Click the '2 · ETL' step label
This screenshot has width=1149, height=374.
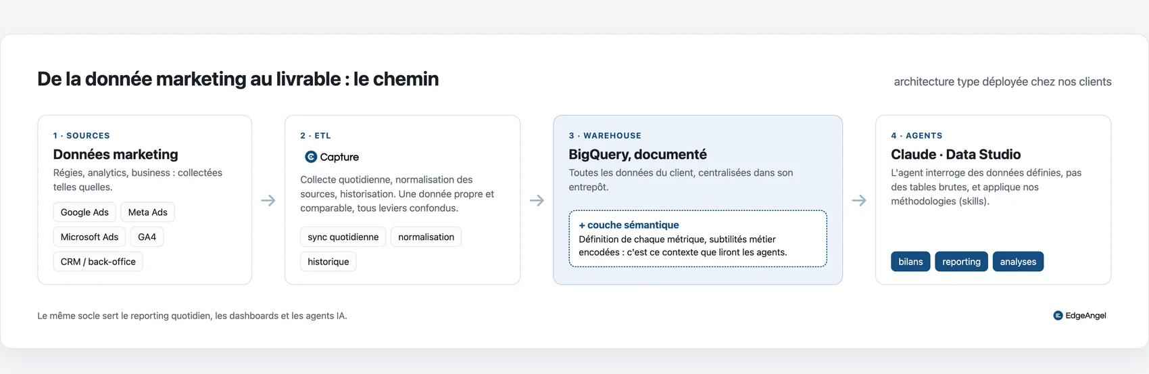(x=316, y=136)
